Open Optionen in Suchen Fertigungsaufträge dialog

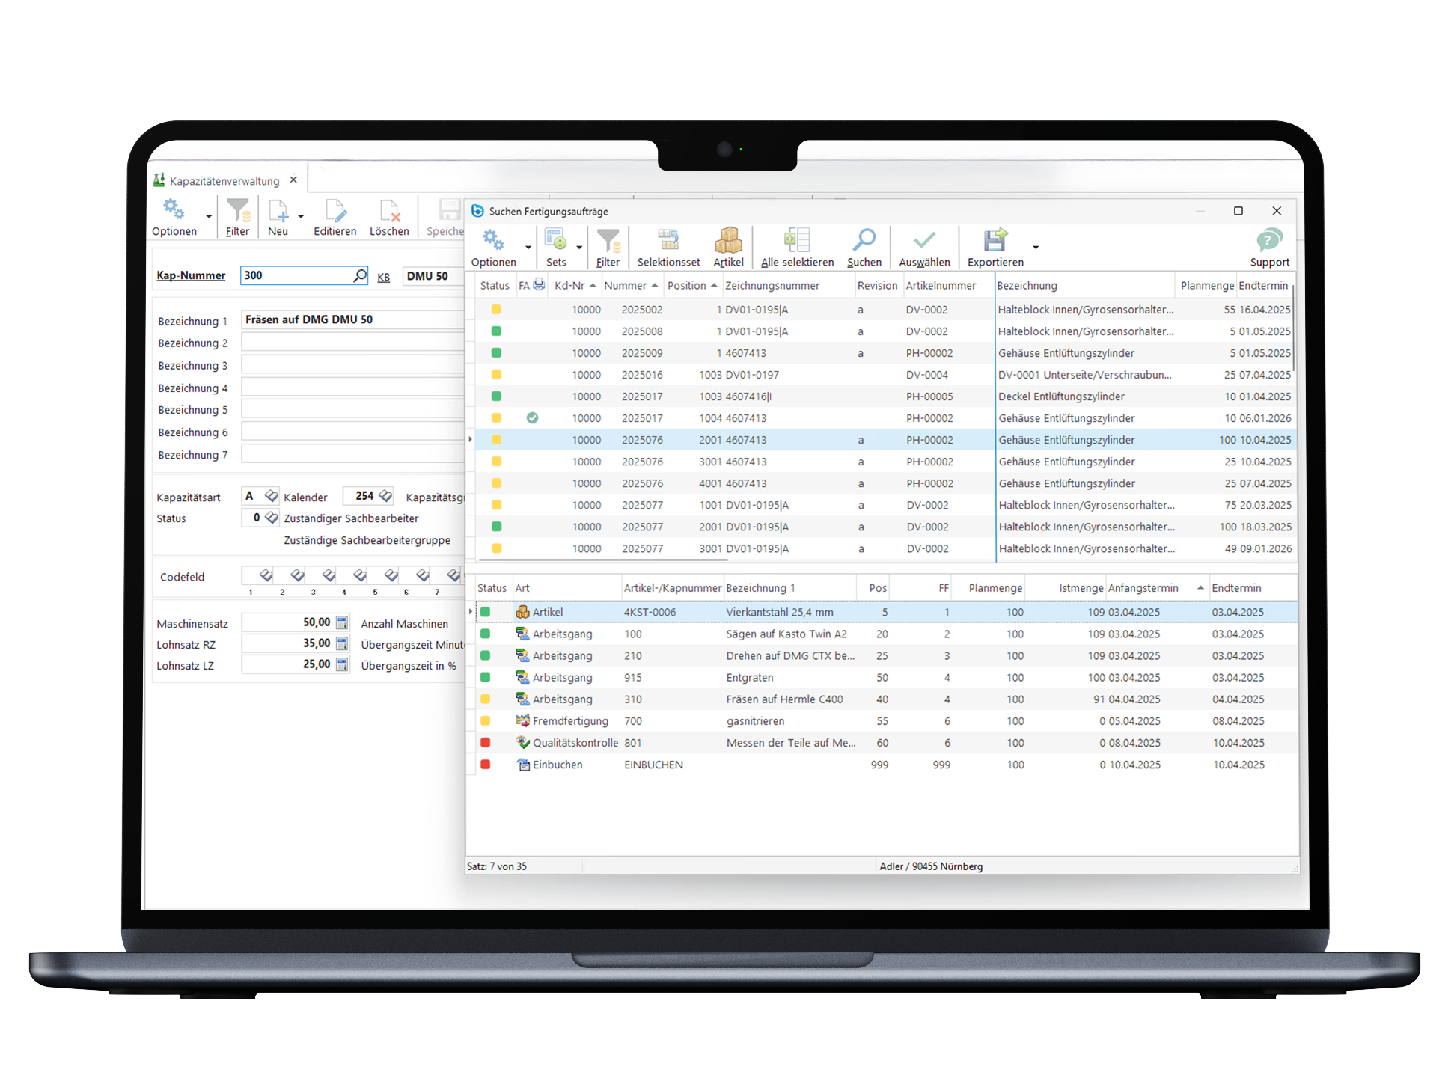[x=493, y=248]
